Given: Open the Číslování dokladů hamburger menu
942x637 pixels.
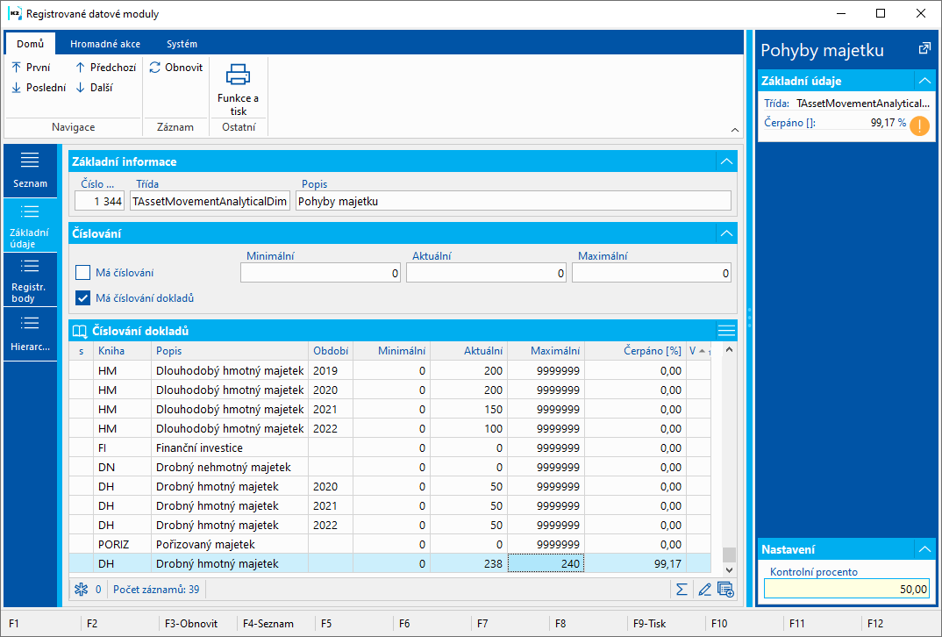Looking at the screenshot, I should pyautogui.click(x=725, y=331).
